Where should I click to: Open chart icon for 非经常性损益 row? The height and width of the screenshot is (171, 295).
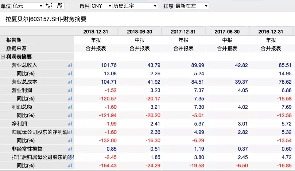pyautogui.click(x=70, y=149)
